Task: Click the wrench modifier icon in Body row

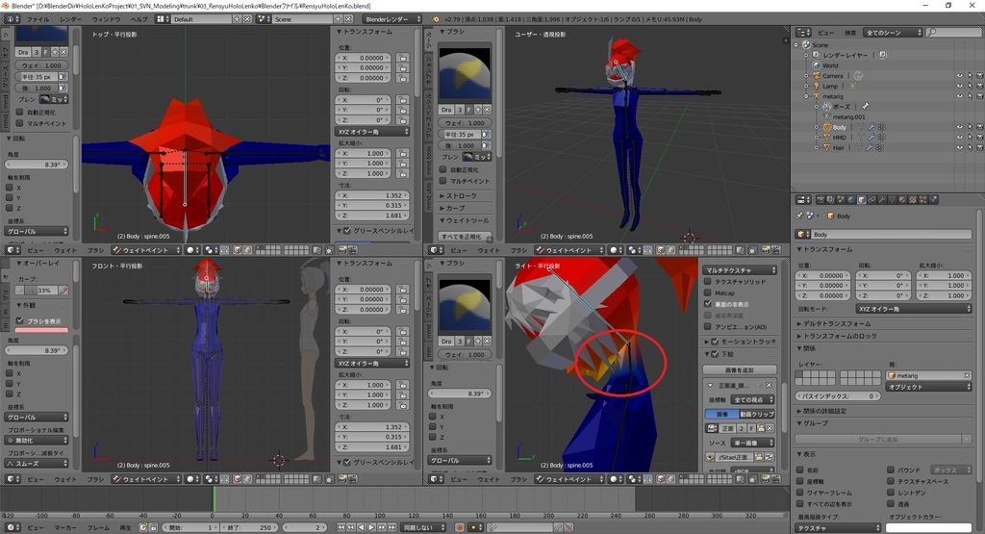Action: pyautogui.click(x=871, y=127)
